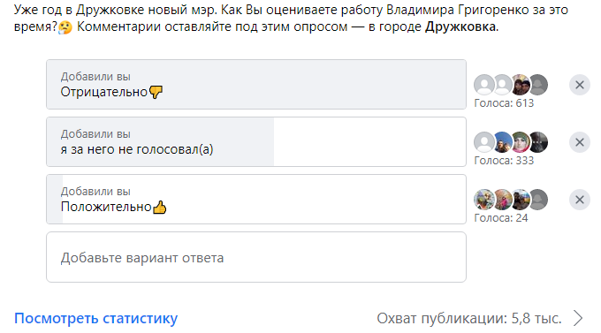This screenshot has height=333, width=601.
Task: Open first avatar of Положительно voters
Action: coord(484,200)
